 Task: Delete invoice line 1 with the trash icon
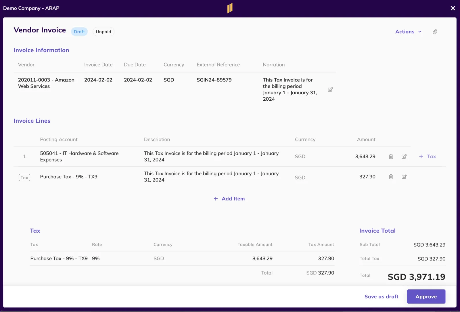(x=391, y=156)
